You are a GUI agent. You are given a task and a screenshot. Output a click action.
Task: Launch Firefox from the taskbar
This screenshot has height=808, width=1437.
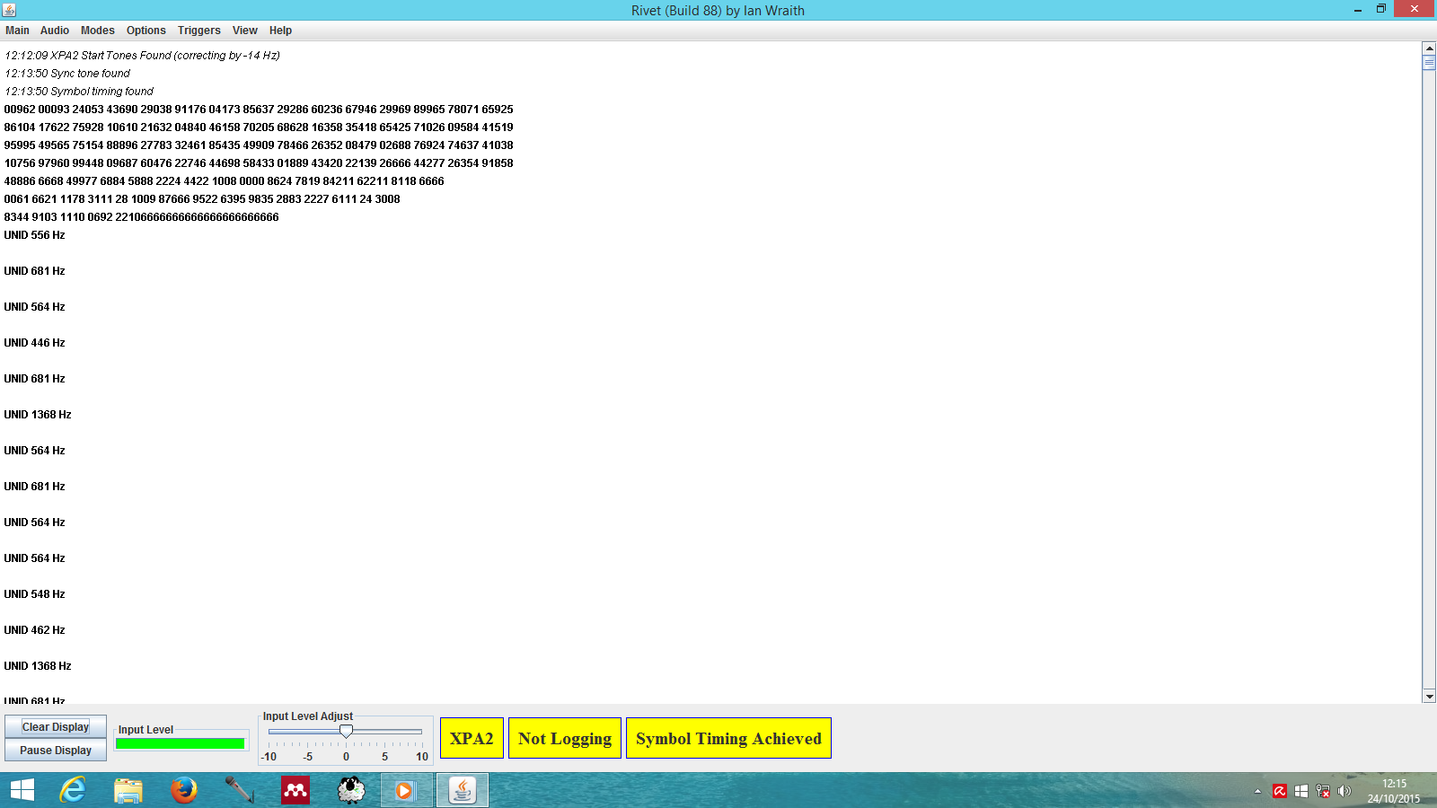183,790
